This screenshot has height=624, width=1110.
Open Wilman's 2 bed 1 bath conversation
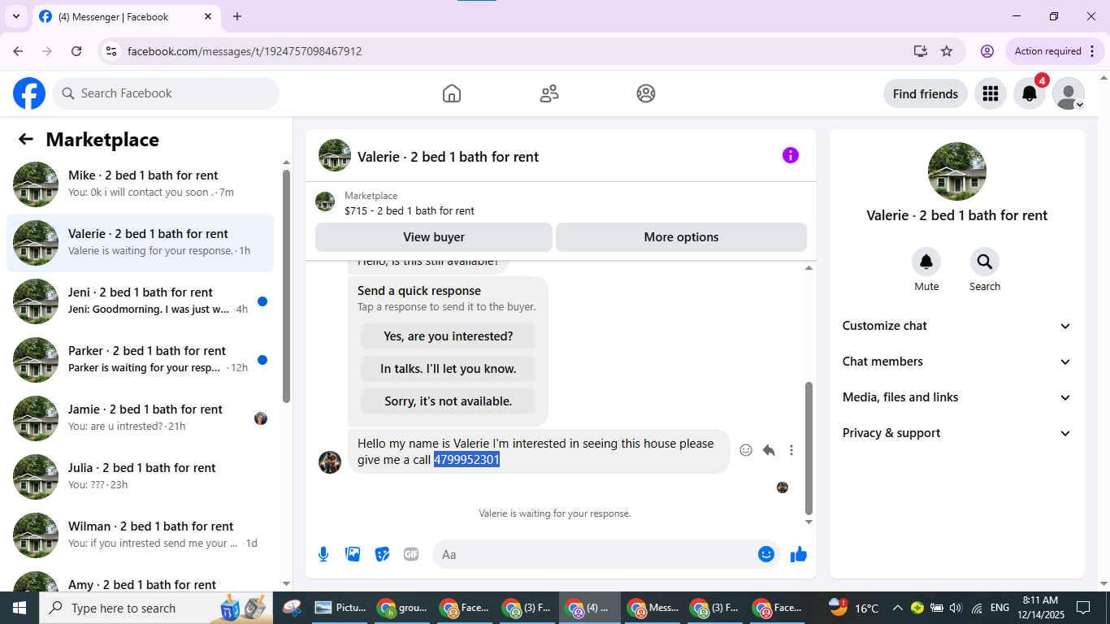click(x=140, y=535)
